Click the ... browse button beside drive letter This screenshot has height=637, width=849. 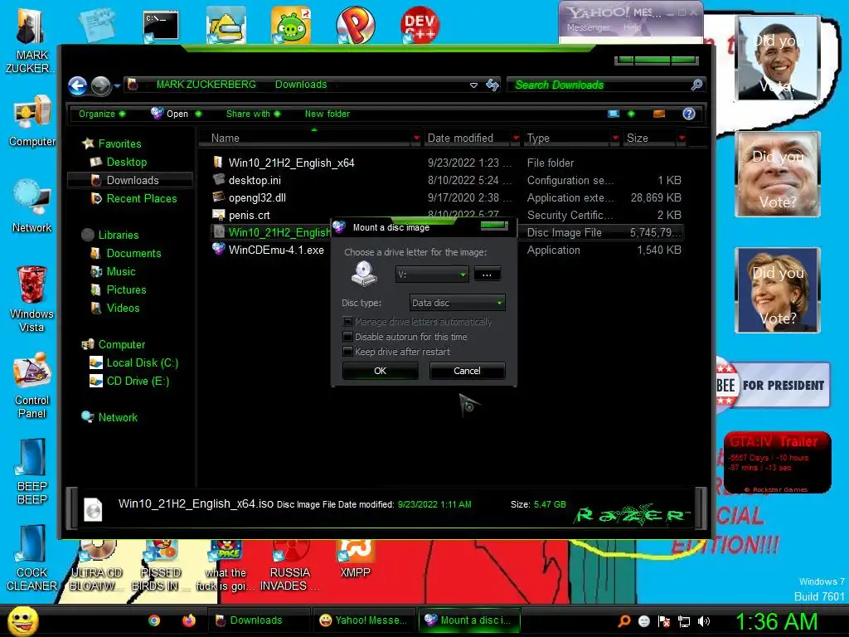[x=487, y=275]
